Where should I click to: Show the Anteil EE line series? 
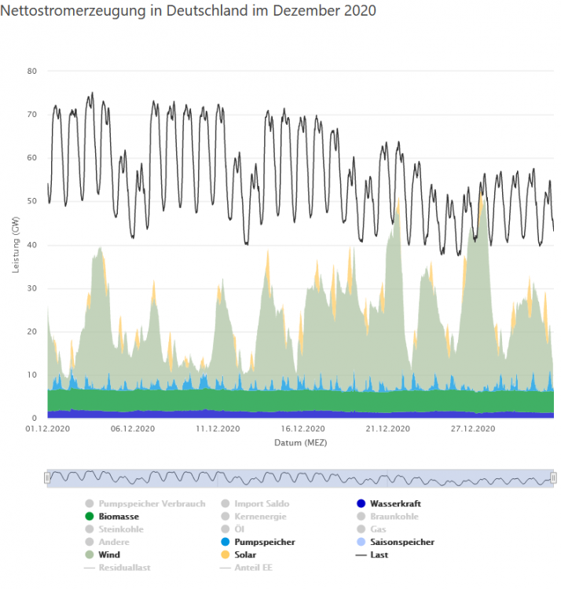point(253,567)
